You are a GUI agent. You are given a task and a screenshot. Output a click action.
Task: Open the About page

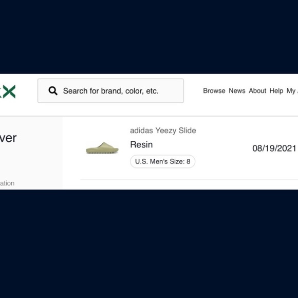[x=257, y=91]
